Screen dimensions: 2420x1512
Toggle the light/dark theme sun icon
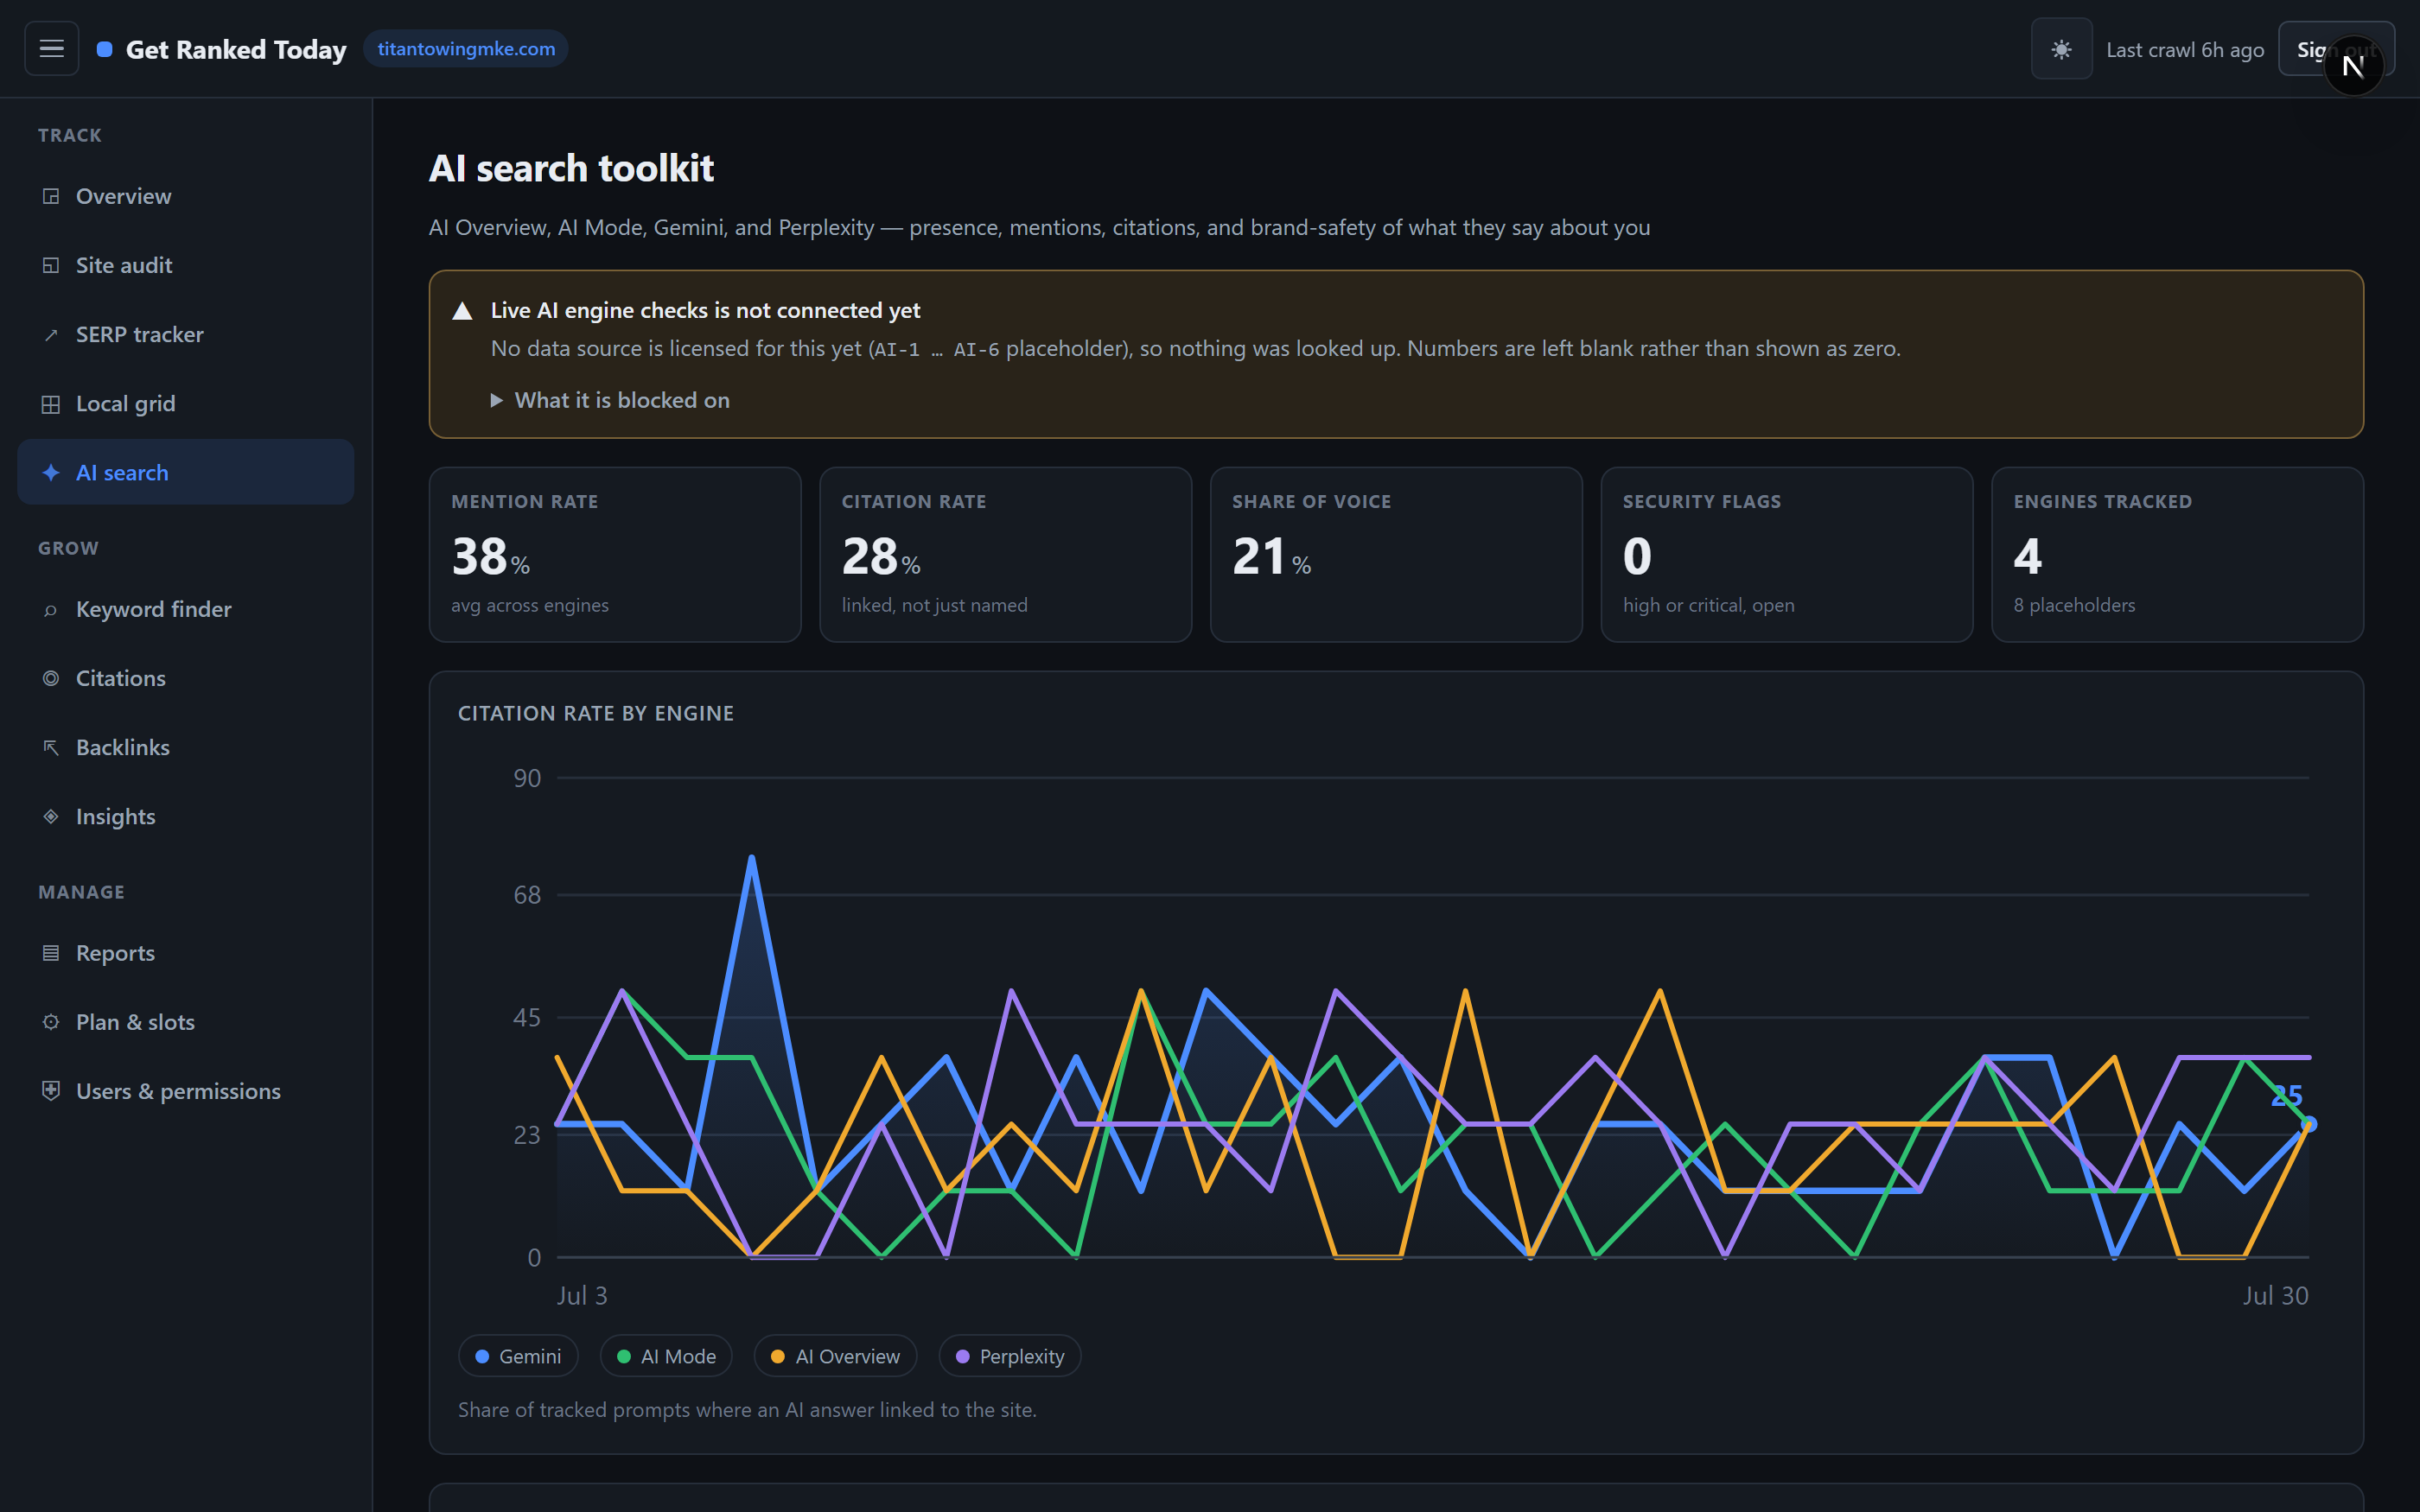pyautogui.click(x=2061, y=49)
